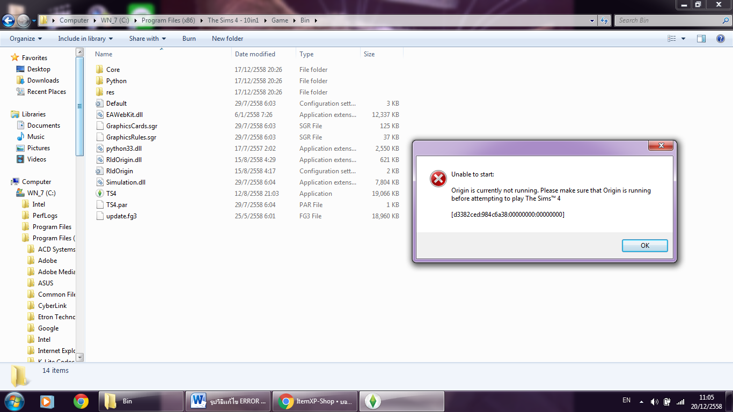This screenshot has height=412, width=733.
Task: Open the Share with menu
Action: tap(148, 39)
